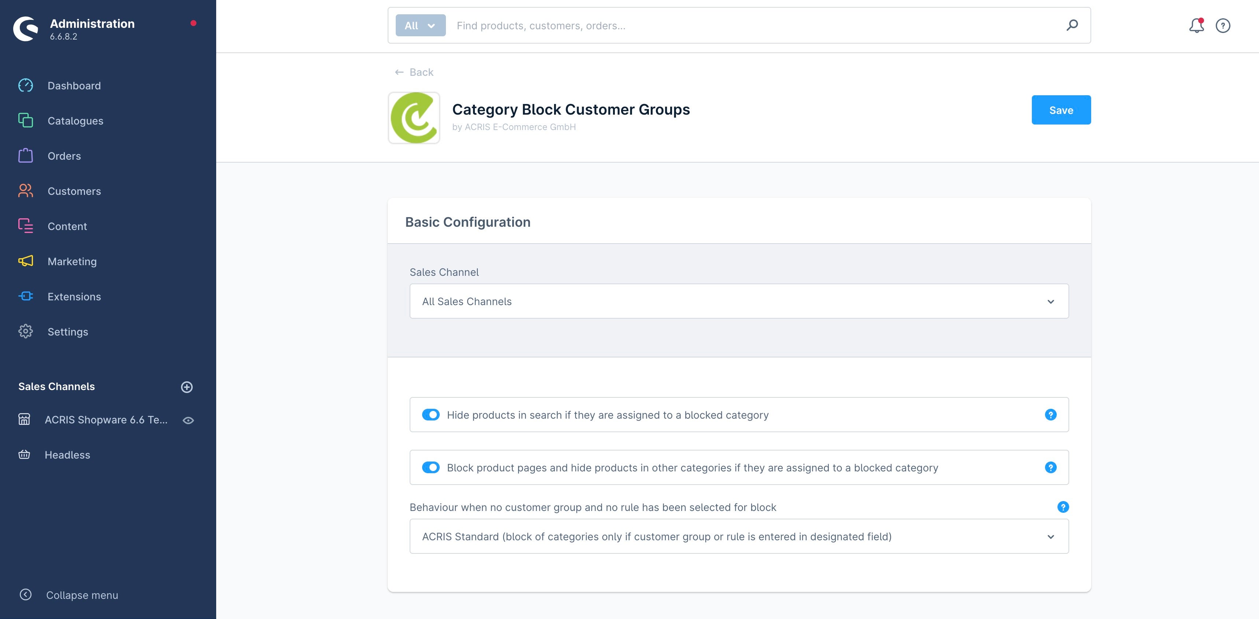1259x619 pixels.
Task: Select the ACRIS Shopware 6.6 Te... sales channel
Action: (x=106, y=420)
